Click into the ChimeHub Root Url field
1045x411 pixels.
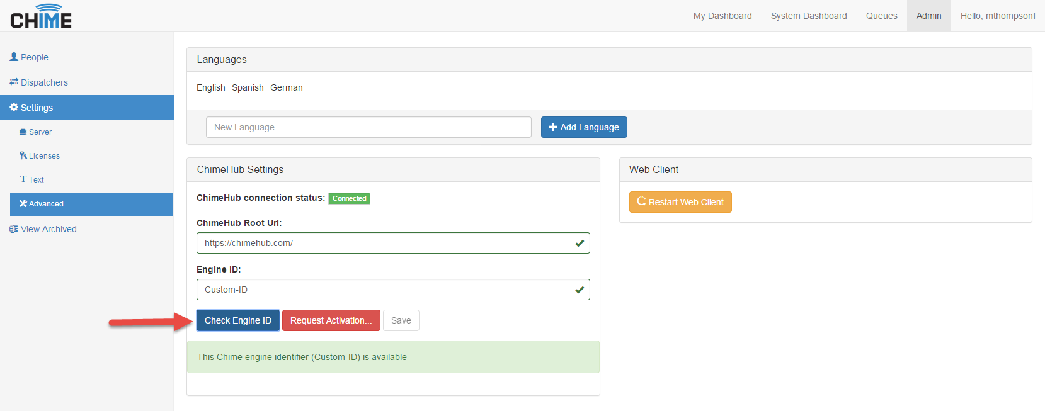click(x=393, y=243)
